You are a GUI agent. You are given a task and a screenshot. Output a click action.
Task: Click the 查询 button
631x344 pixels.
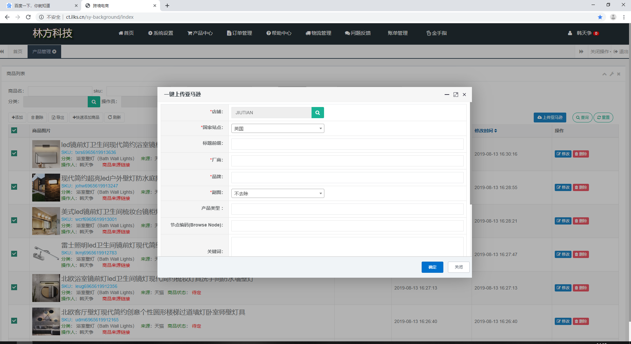[x=582, y=118]
